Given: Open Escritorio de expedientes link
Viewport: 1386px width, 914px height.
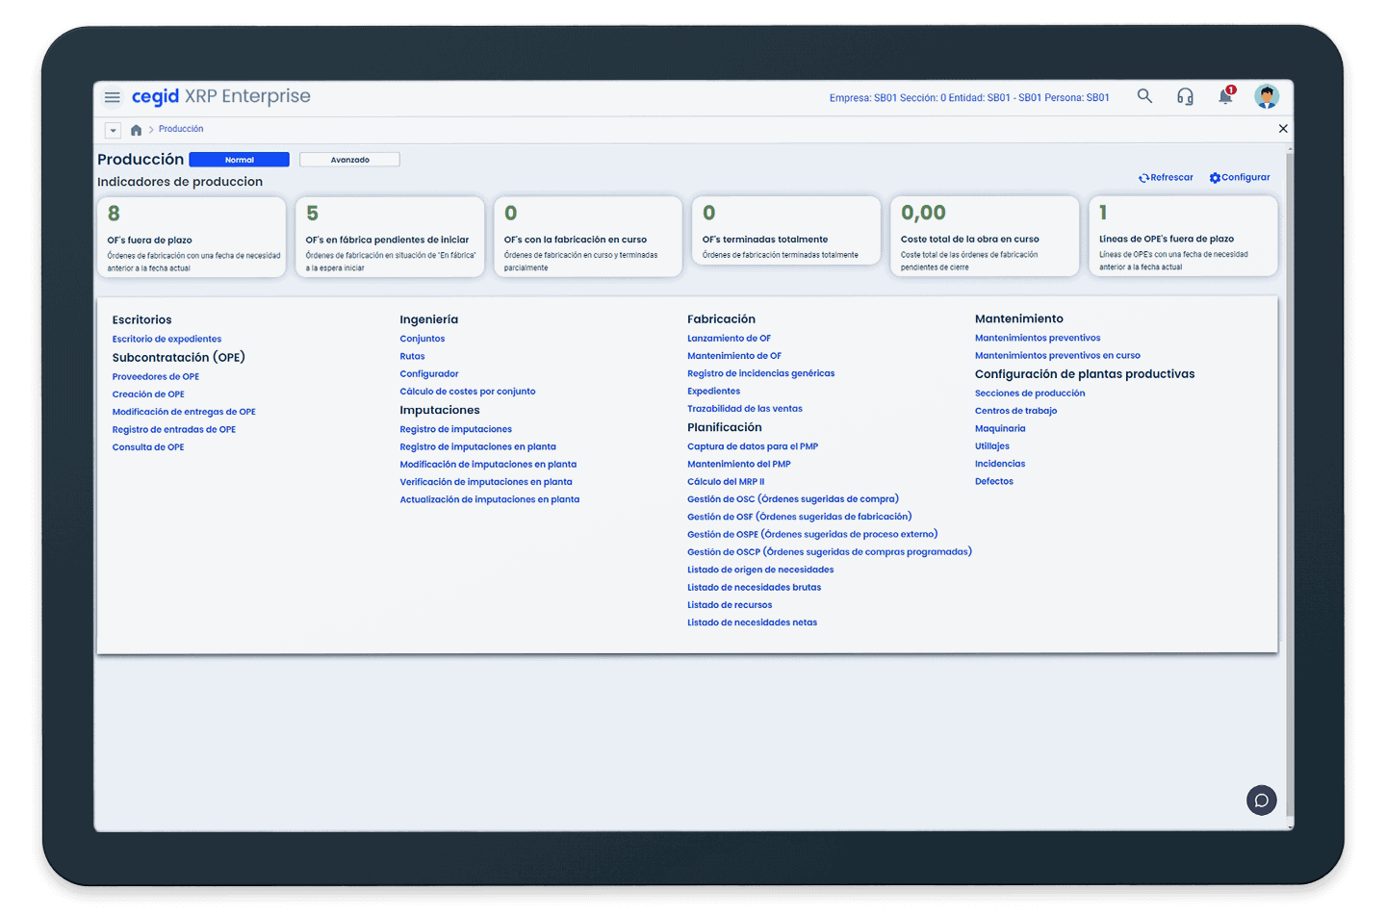Looking at the screenshot, I should tap(167, 340).
